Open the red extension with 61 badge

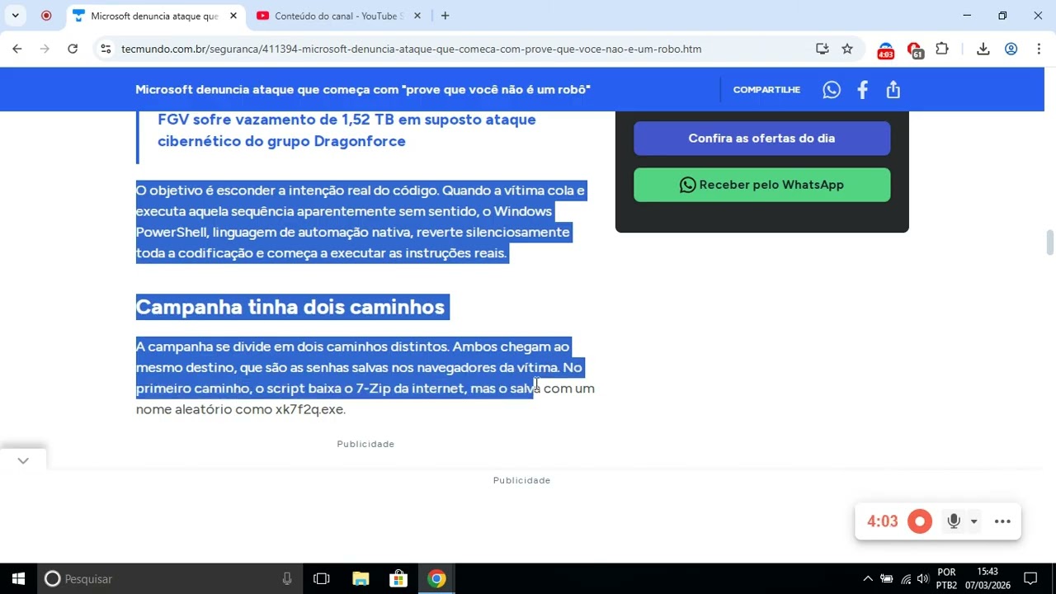click(x=915, y=50)
